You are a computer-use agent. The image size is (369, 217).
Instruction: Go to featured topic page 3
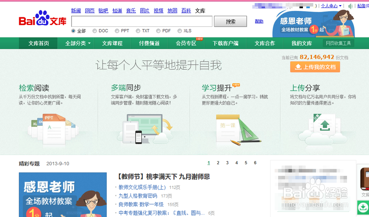tap(227, 163)
